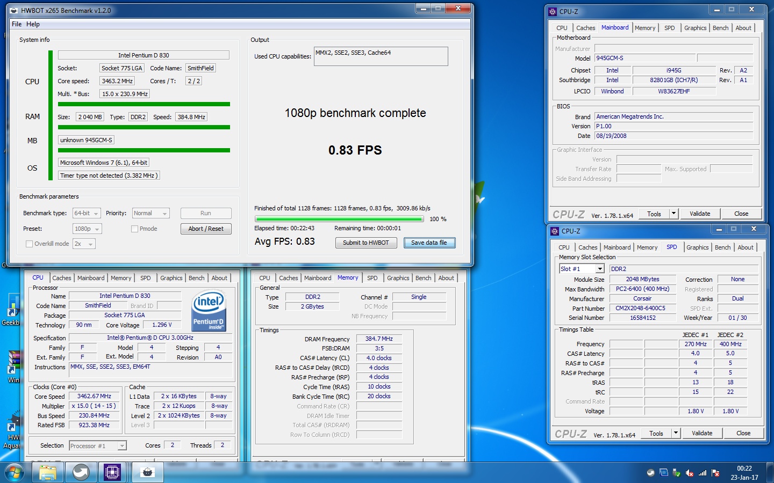Viewport: 774px width, 483px height.
Task: Click CPU-Z SPD window title icon
Action: [555, 231]
